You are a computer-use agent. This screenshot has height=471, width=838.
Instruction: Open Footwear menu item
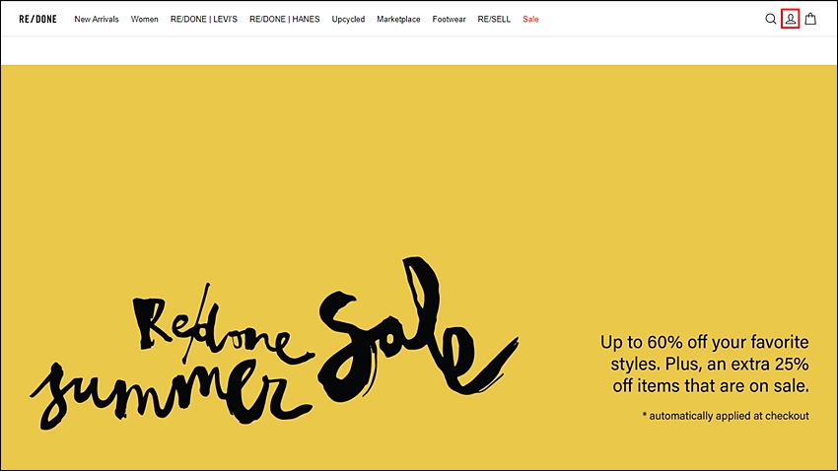pyautogui.click(x=449, y=20)
